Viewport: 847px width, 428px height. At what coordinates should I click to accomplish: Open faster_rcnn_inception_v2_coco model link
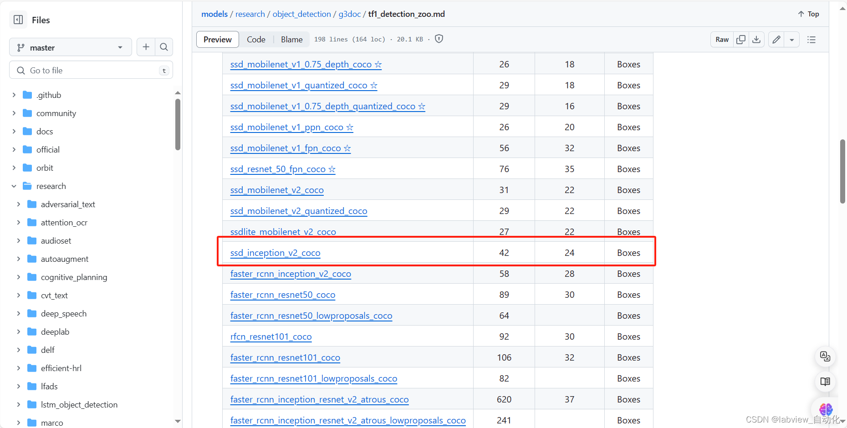click(291, 274)
